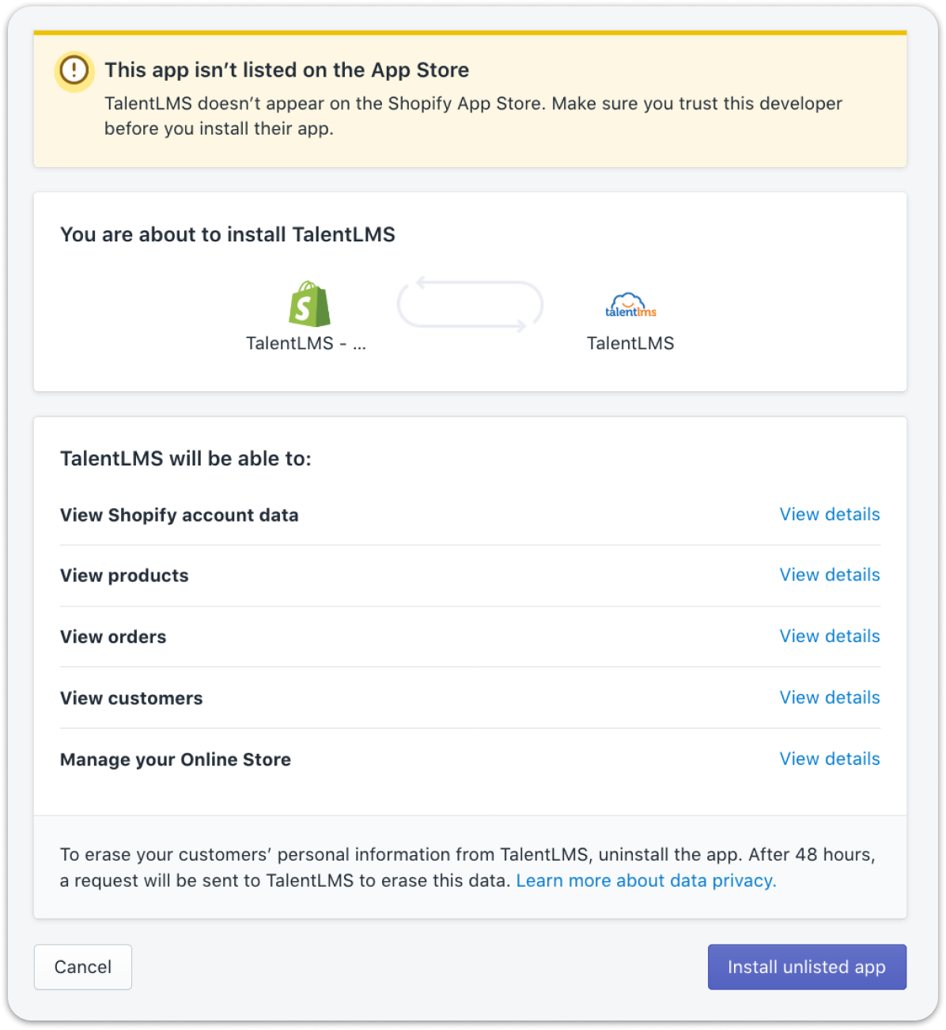
Task: Click the green Shopify bag logo
Action: 309,304
